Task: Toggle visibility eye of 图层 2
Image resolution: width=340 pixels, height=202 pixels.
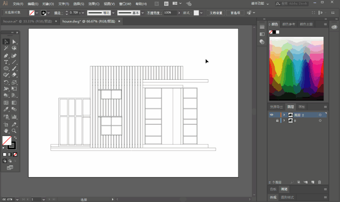Action: [x=271, y=115]
